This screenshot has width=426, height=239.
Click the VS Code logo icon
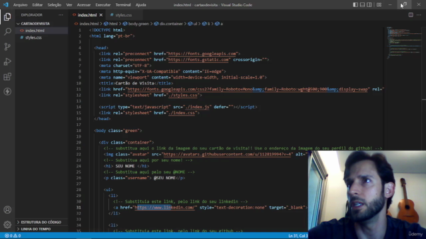5,5
